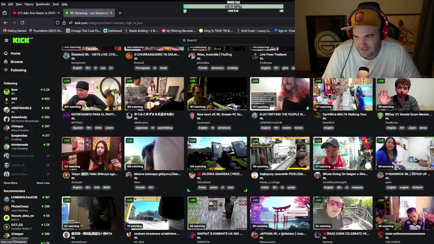Open the History menu
434x244 pixels.
(x=29, y=4)
